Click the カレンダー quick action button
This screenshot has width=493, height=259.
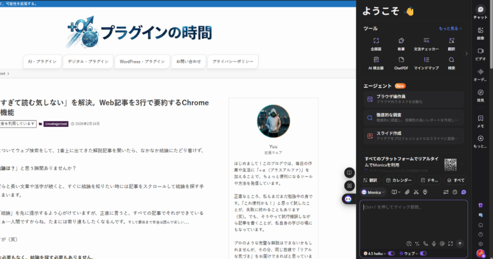(398, 180)
